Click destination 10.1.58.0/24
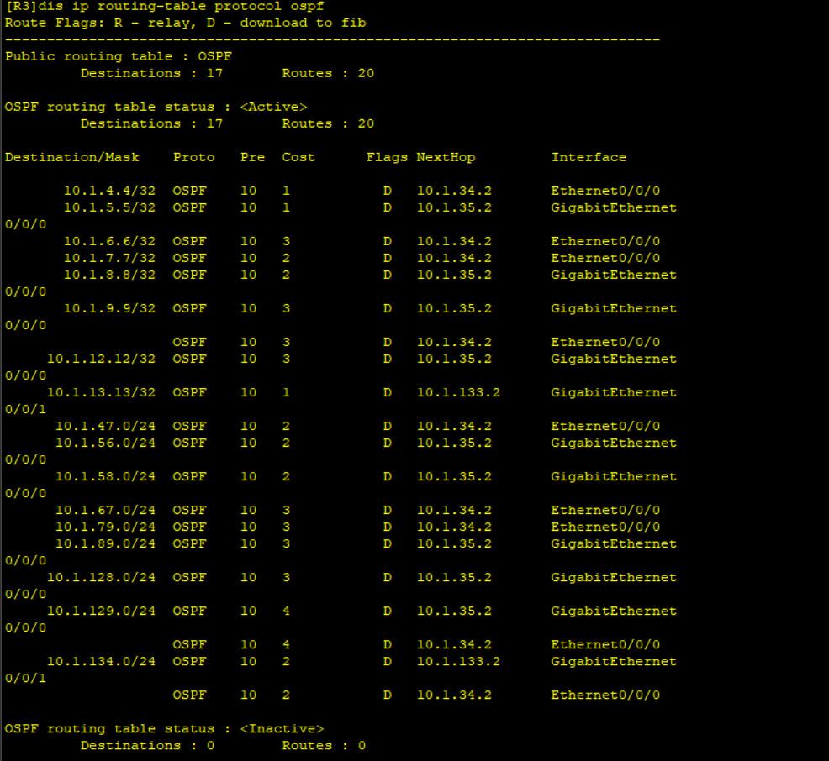The height and width of the screenshot is (761, 829). point(106,477)
